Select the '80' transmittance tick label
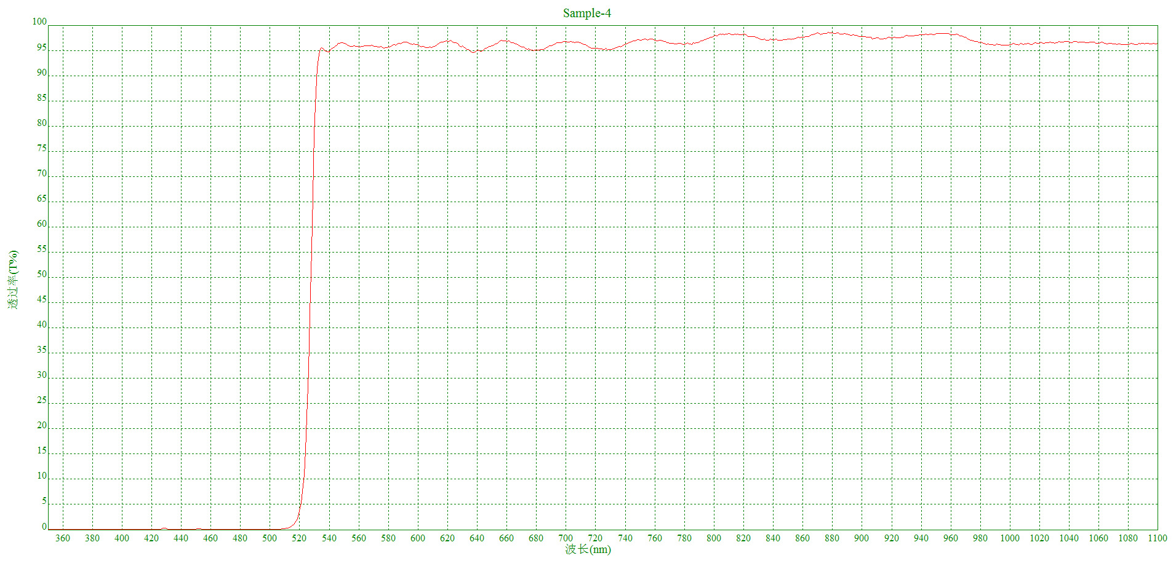This screenshot has height=561, width=1176. click(42, 123)
